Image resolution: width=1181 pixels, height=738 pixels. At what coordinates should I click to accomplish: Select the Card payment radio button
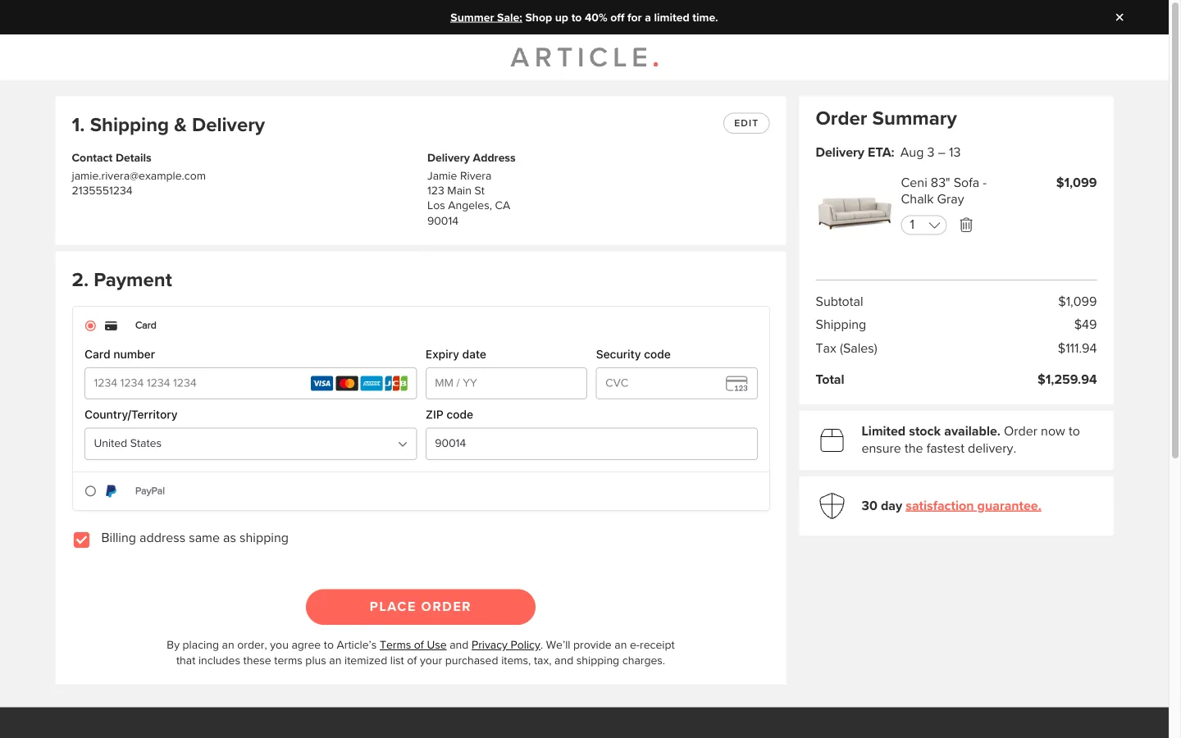click(90, 326)
